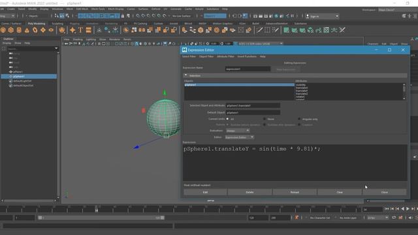Select the polygon Type tool (T icon)
The height and width of the screenshot is (235, 418).
[x=80, y=30]
